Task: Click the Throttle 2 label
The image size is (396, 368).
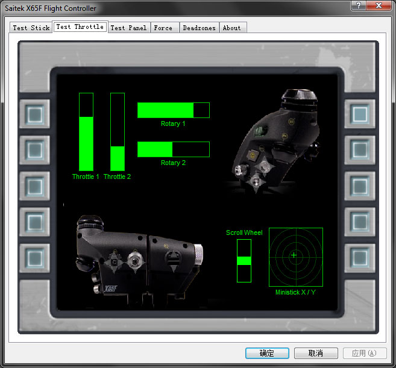Action: tap(117, 176)
